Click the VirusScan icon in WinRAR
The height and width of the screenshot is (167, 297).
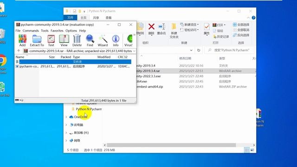point(129,40)
